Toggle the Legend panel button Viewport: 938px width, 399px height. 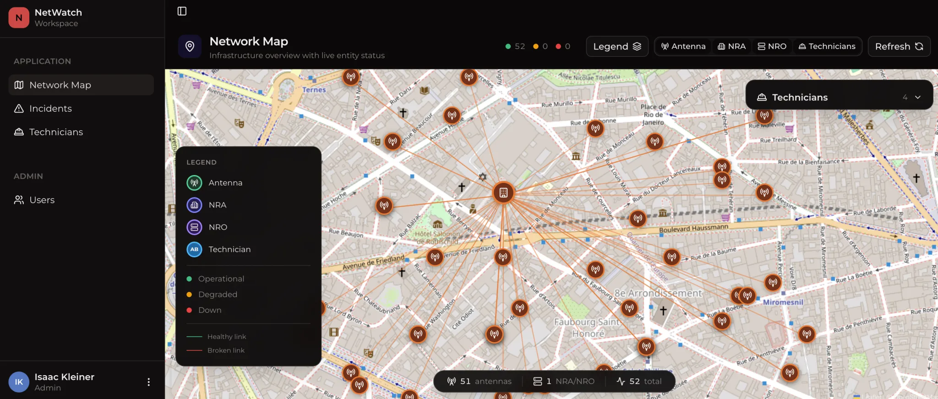[x=617, y=46]
